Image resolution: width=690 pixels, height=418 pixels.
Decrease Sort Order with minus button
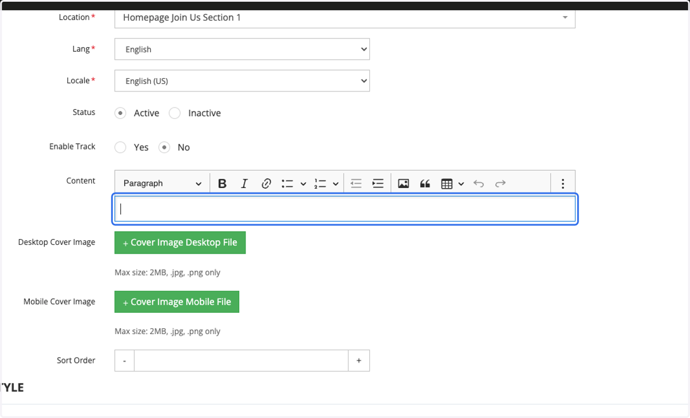(124, 361)
